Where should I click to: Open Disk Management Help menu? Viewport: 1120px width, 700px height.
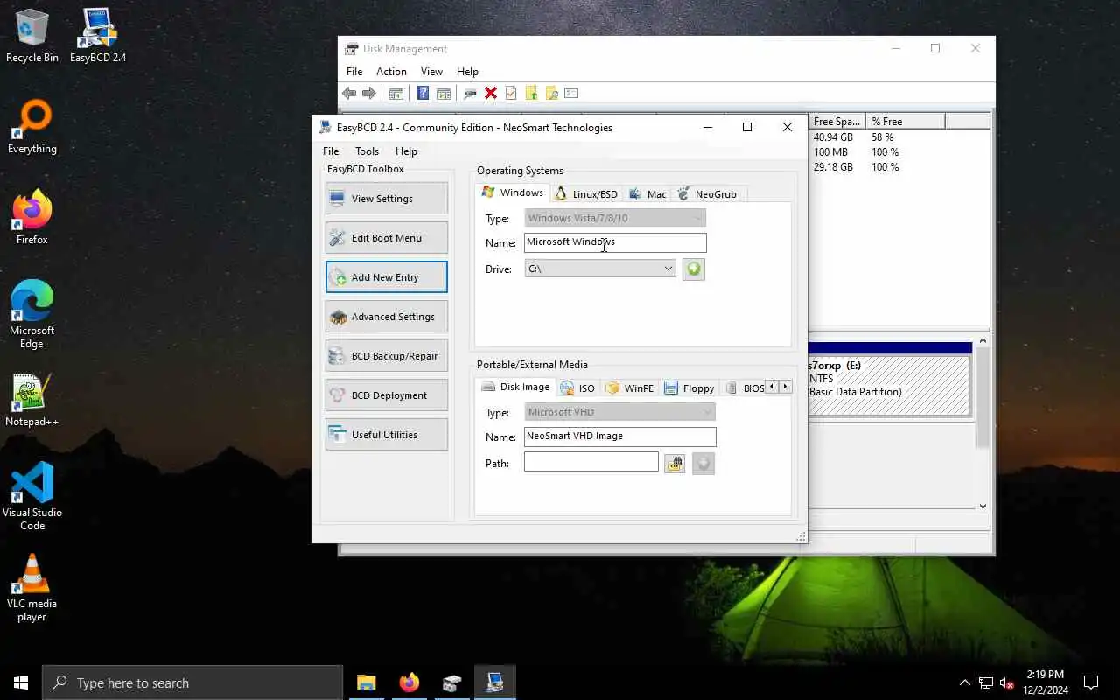click(467, 72)
